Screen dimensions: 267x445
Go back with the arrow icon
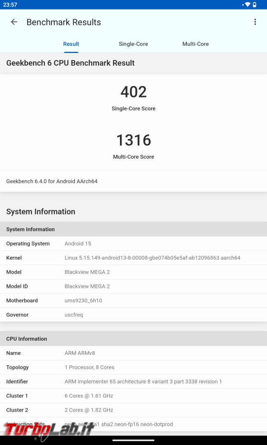(x=14, y=22)
